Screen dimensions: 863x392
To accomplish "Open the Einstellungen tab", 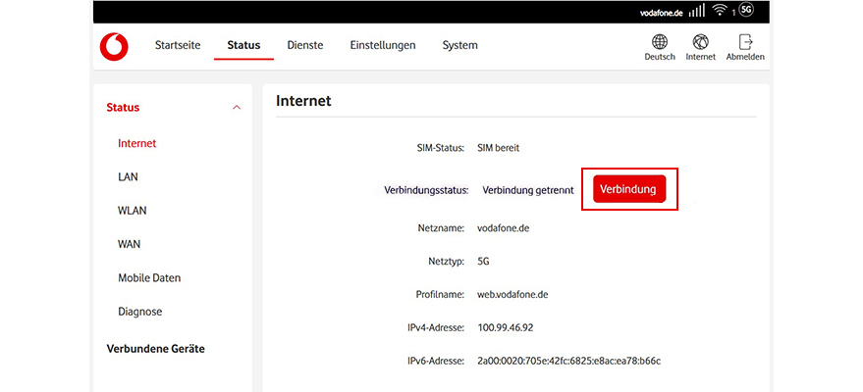I will coord(383,45).
